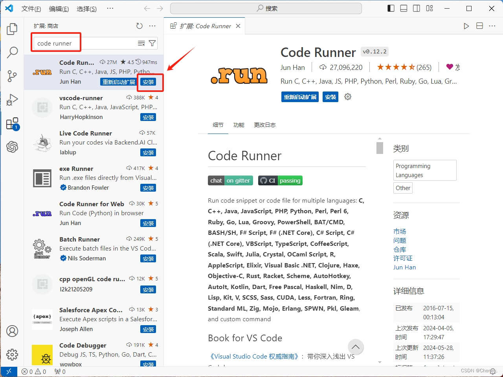Image resolution: width=503 pixels, height=377 pixels.
Task: Open the chat on gitter badge
Action: pyautogui.click(x=230, y=181)
